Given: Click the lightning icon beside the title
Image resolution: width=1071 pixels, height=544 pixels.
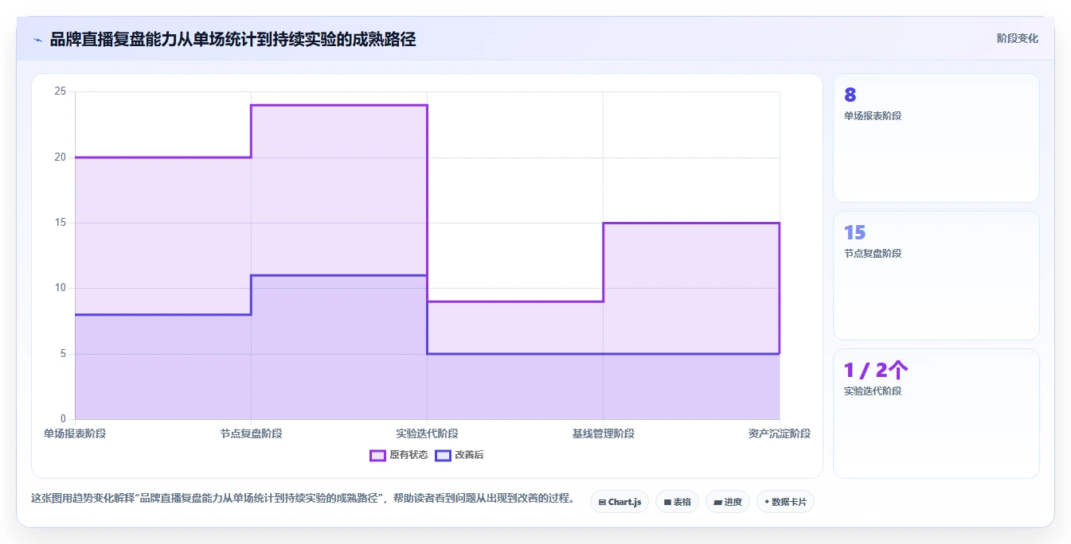Looking at the screenshot, I should pos(37,39).
